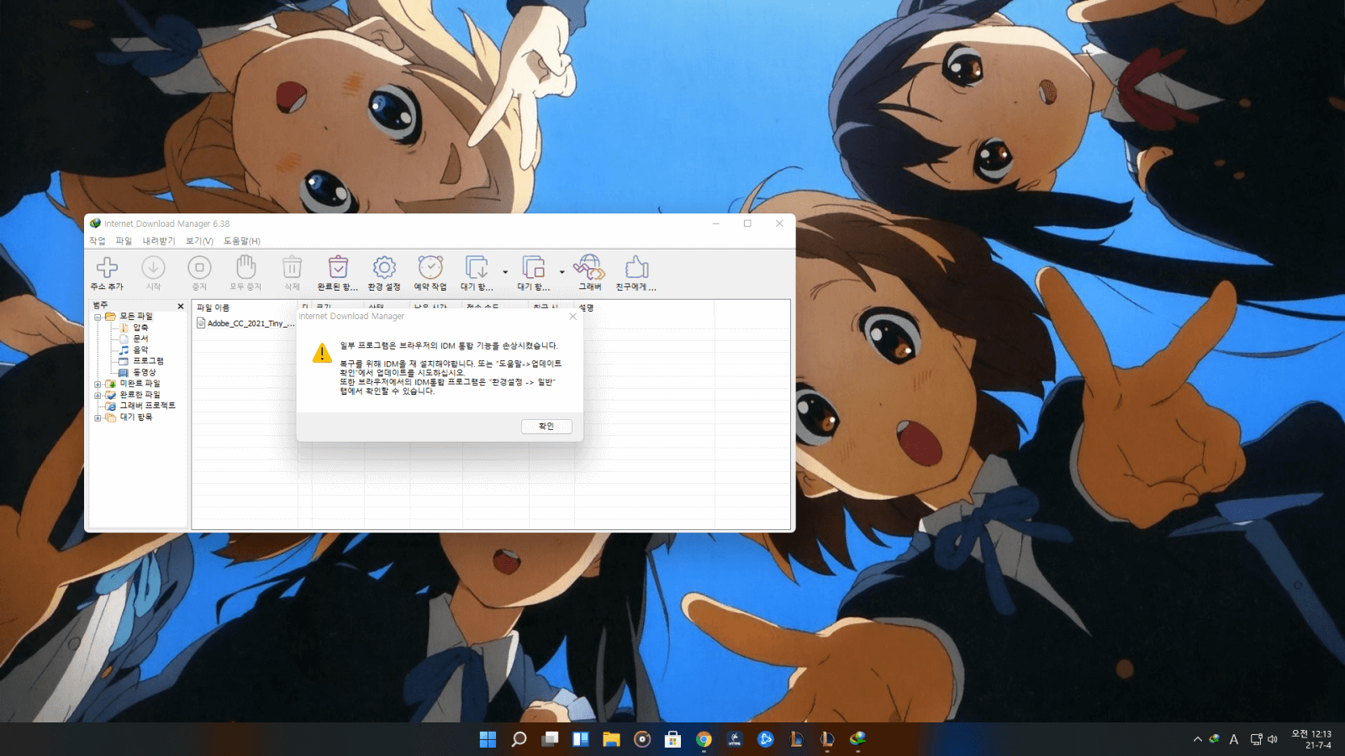This screenshot has height=756, width=1345.
Task: Select the 모든 파일 folder
Action: (x=135, y=317)
